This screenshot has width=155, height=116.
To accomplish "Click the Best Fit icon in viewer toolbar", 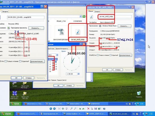I will point(59,109).
